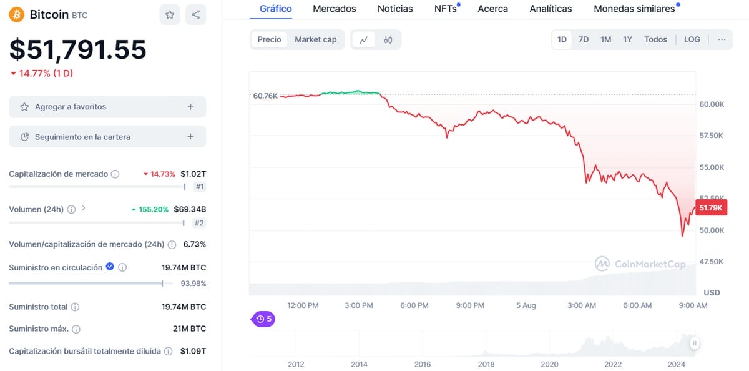Click Agregar a favoritos button

coord(107,107)
